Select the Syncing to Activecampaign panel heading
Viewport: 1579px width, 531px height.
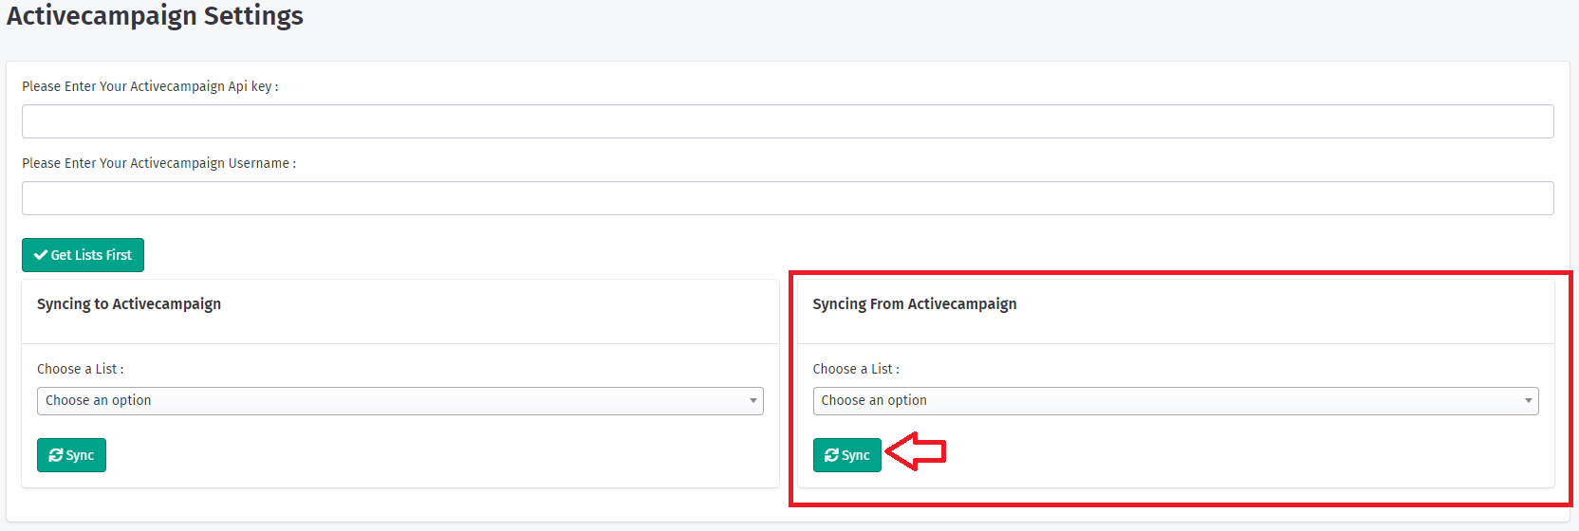[129, 304]
